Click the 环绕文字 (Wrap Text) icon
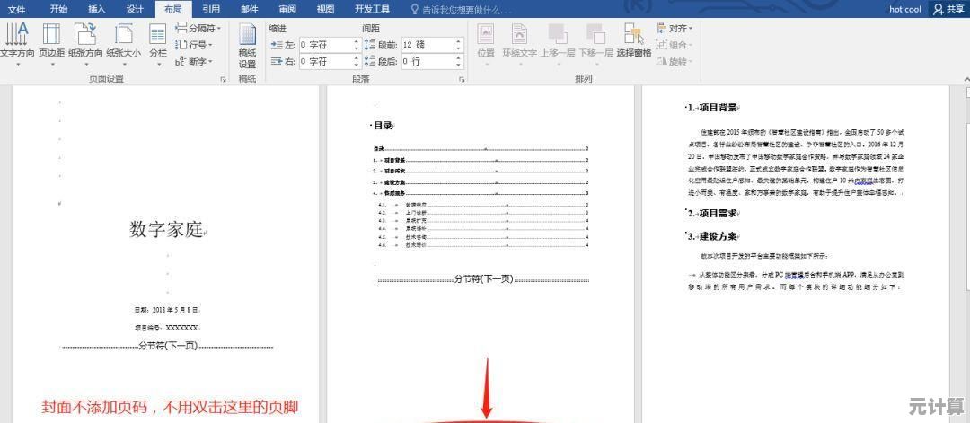 (519, 40)
